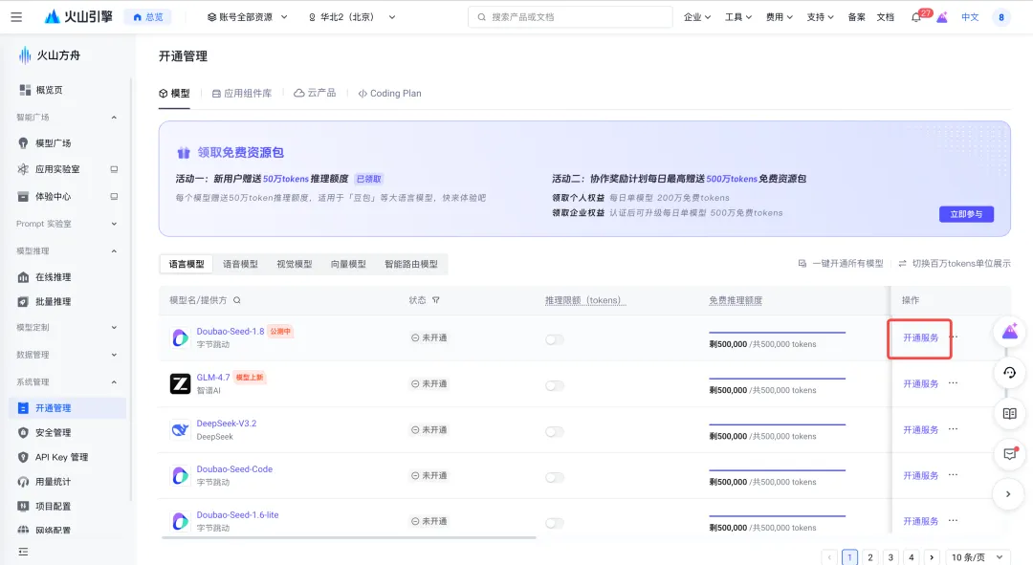Image resolution: width=1033 pixels, height=565 pixels.
Task: Click the quota progress bar for Doubao-Seed-1.8
Action: (778, 333)
